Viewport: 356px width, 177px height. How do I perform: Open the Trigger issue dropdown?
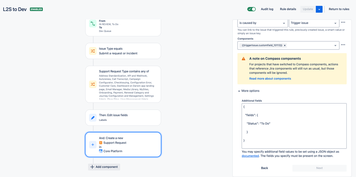(314, 23)
